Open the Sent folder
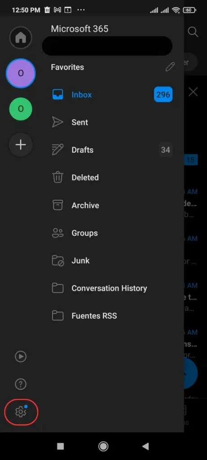207x460 pixels. [112, 122]
